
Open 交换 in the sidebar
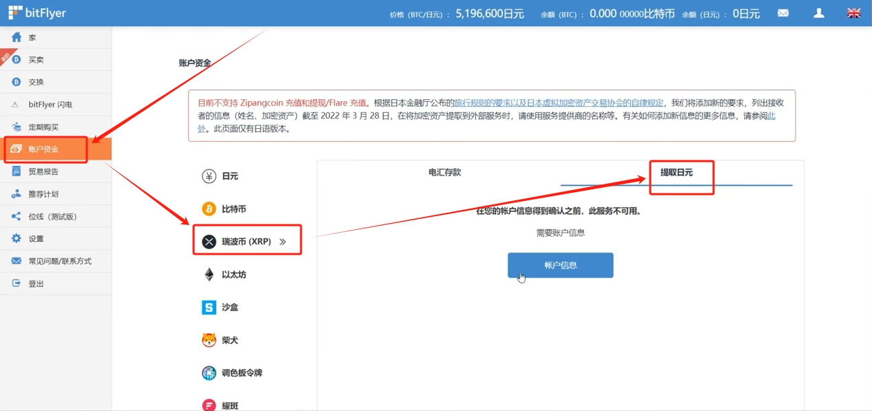(x=56, y=82)
